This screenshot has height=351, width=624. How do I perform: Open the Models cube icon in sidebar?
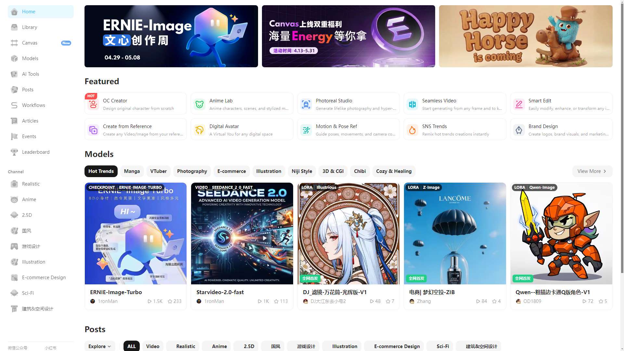(14, 58)
